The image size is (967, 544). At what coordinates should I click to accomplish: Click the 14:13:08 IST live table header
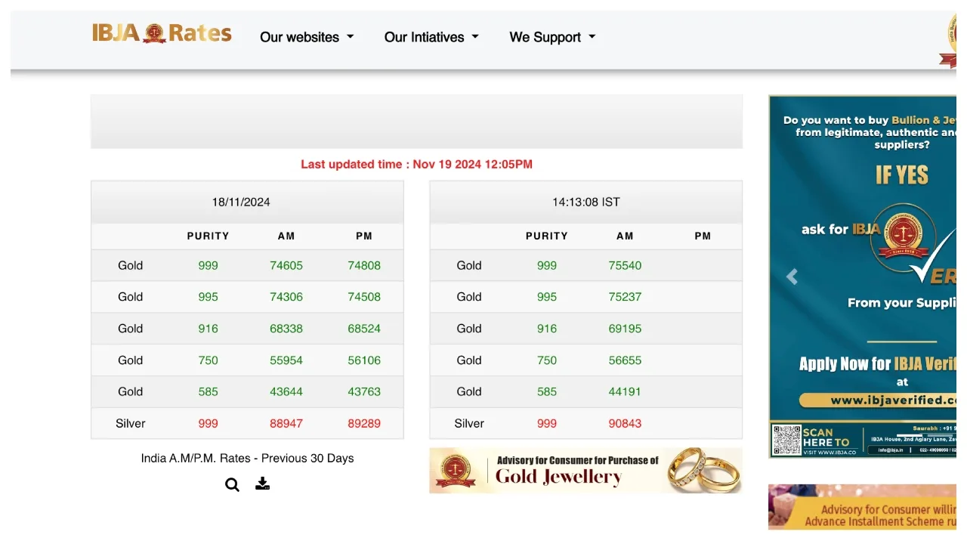(585, 202)
